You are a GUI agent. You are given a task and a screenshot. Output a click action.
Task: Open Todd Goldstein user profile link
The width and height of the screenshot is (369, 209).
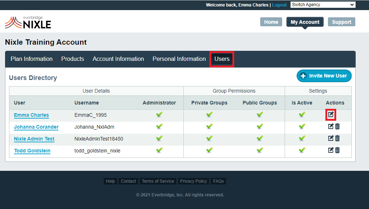tap(32, 151)
